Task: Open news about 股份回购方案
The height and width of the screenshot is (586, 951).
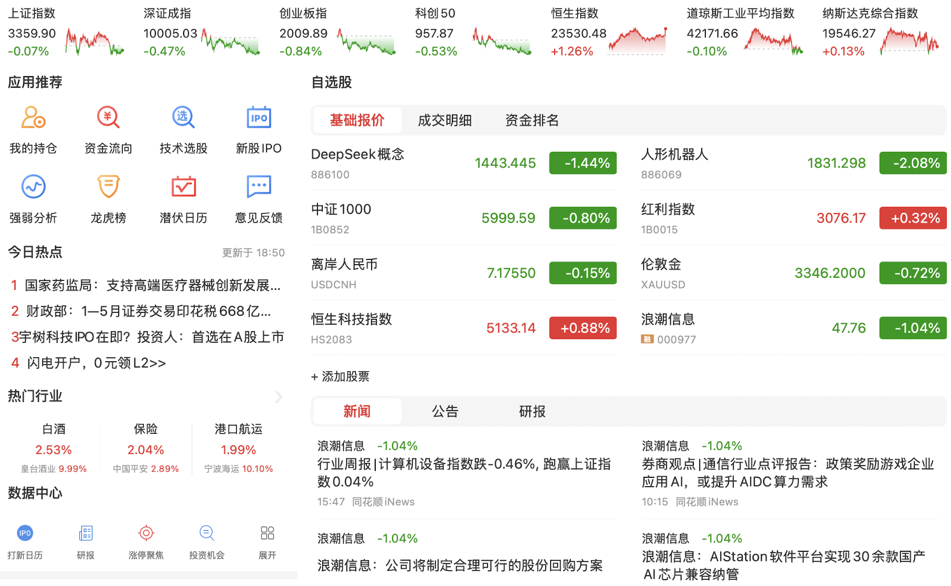Action: point(460,566)
